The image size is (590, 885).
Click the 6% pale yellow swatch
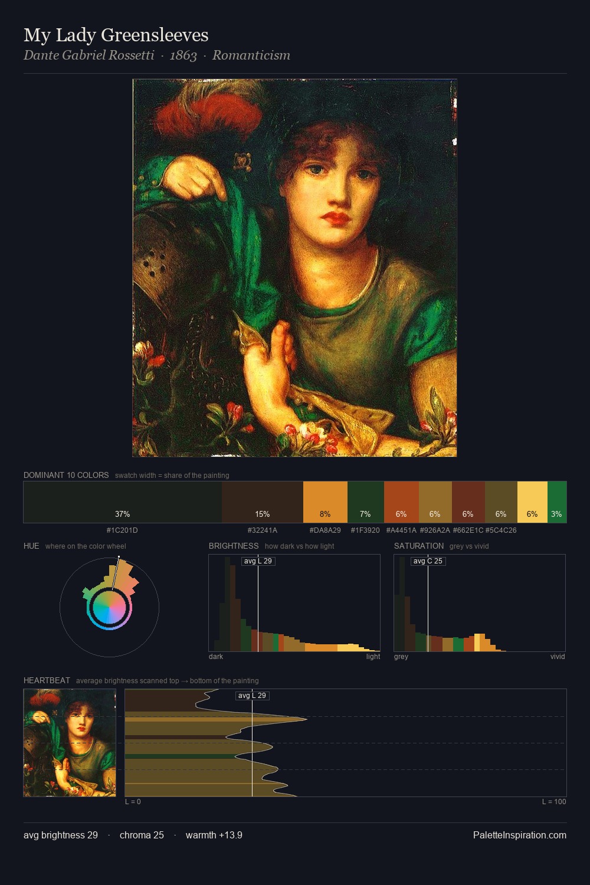532,502
